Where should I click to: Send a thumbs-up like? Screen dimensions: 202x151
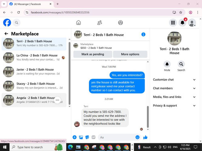(x=145, y=137)
